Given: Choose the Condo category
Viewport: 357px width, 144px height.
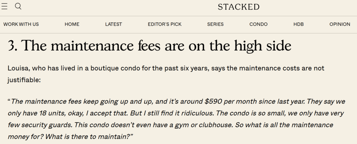Looking at the screenshot, I should [258, 24].
